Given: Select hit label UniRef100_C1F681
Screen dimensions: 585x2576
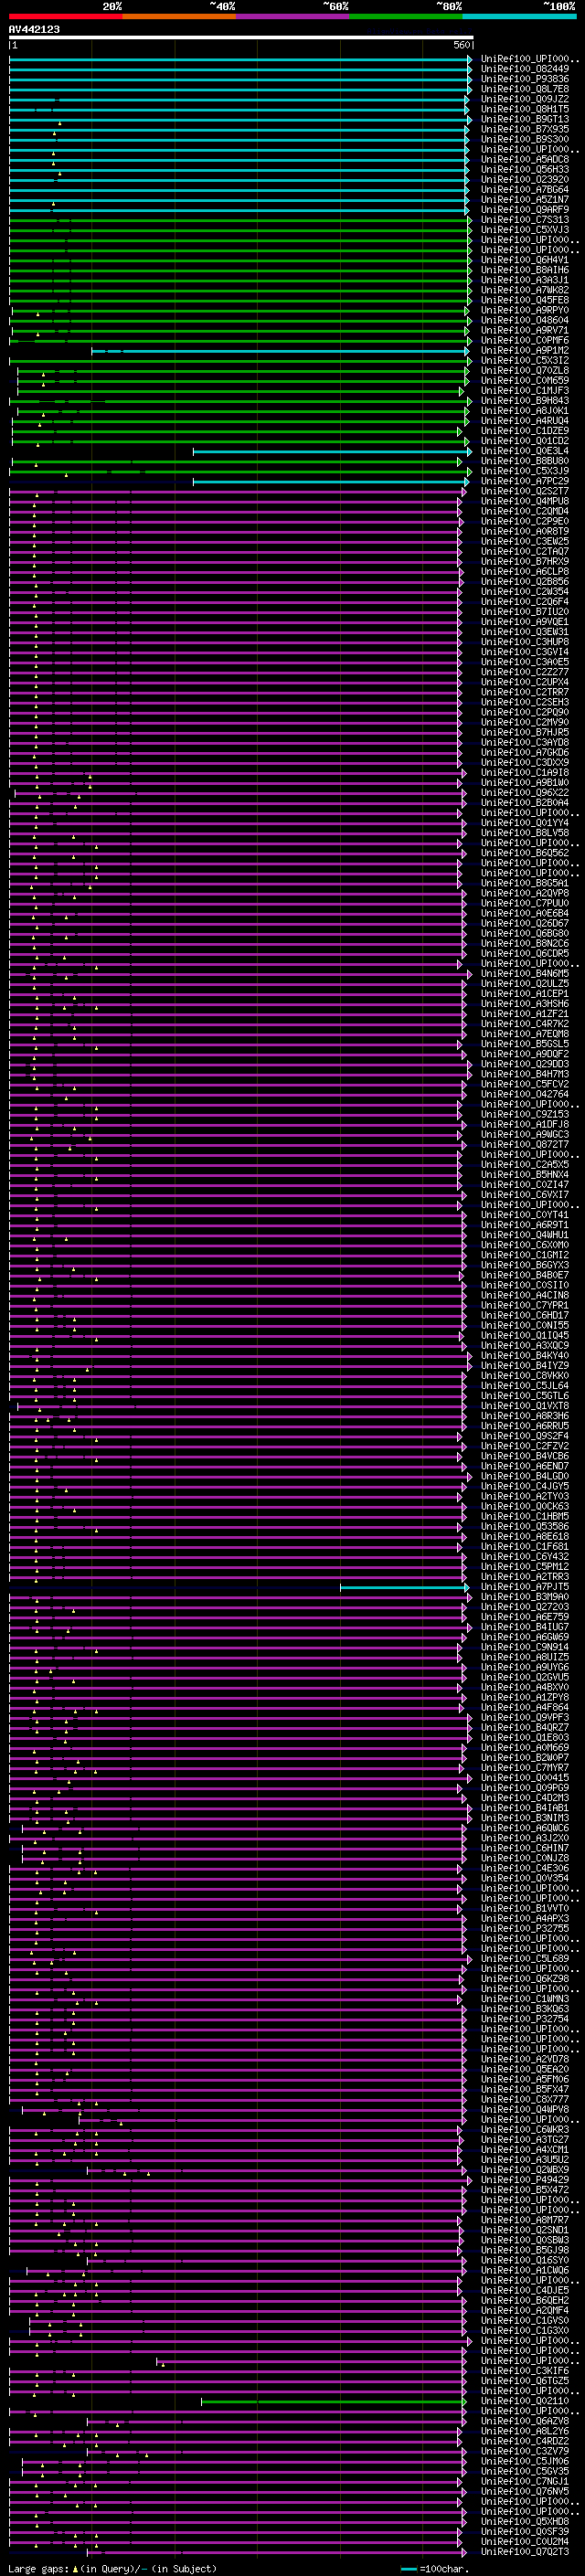Looking at the screenshot, I should (x=525, y=1546).
